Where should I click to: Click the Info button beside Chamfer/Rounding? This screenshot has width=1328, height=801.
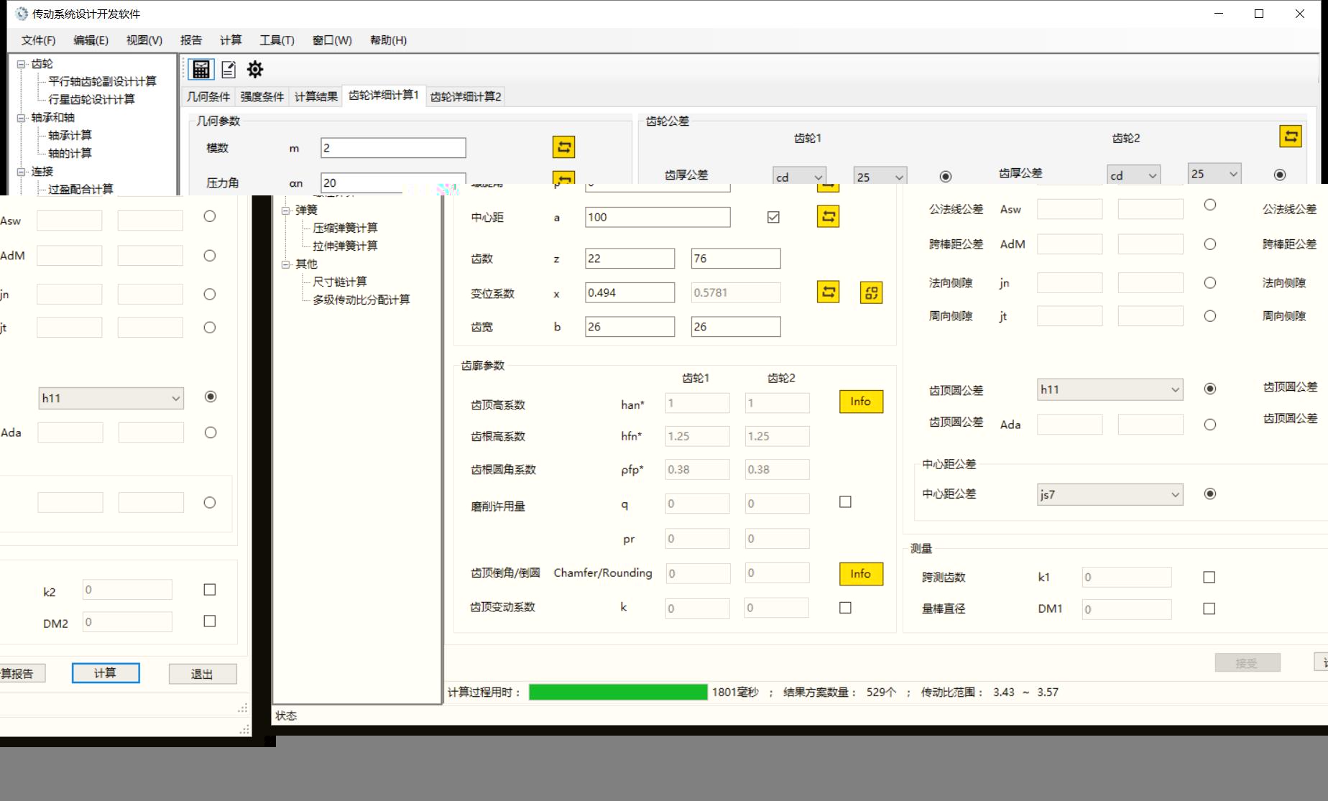(x=861, y=574)
